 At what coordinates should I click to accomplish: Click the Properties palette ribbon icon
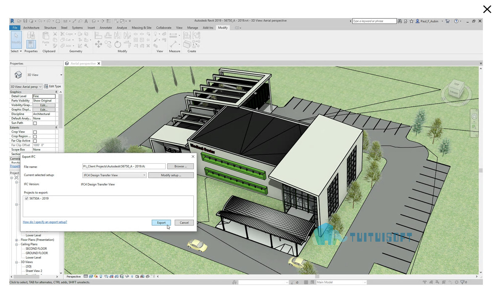[31, 44]
